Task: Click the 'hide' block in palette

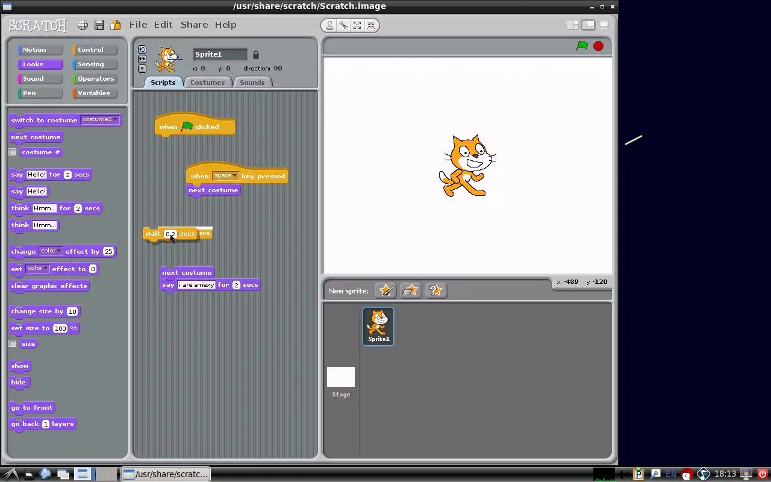Action: coord(19,383)
